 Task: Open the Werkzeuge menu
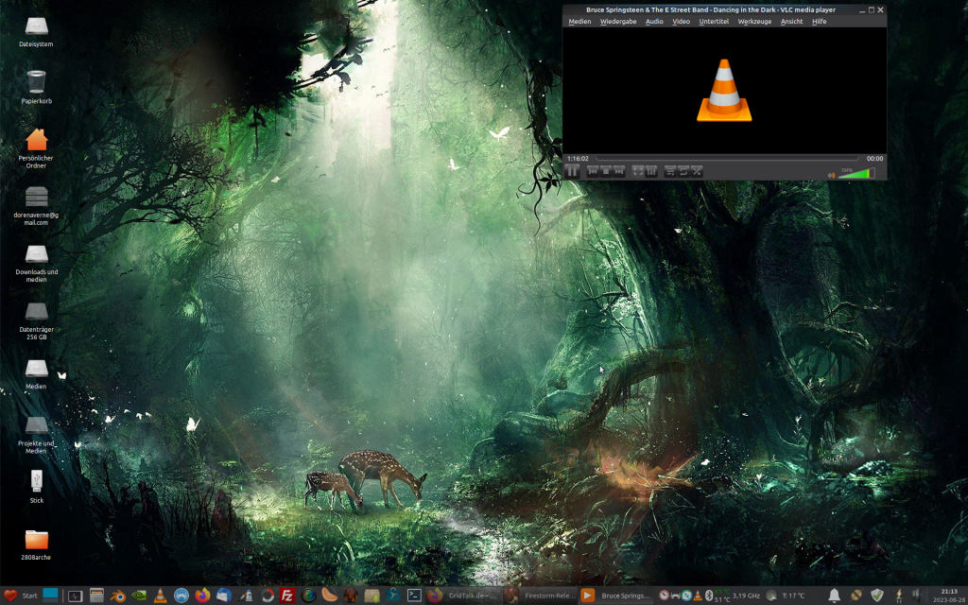coord(754,21)
